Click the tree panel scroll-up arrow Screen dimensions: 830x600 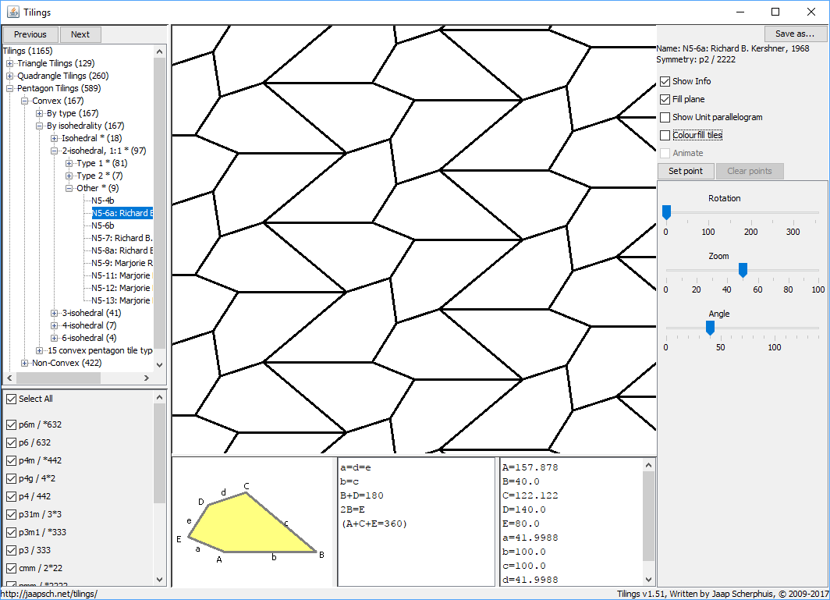159,52
